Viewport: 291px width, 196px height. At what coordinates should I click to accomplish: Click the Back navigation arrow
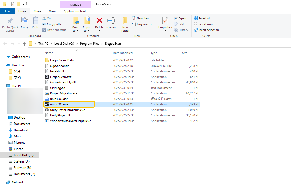5,44
